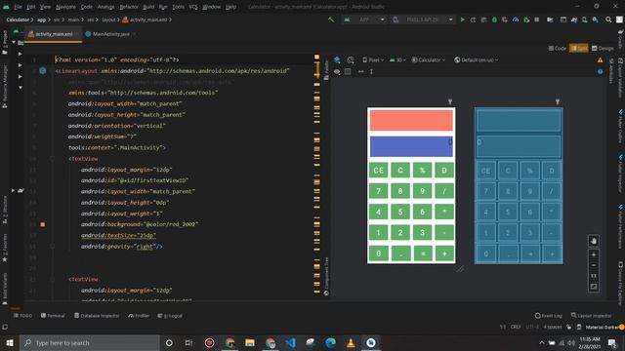The height and width of the screenshot is (351, 625).
Task: Click the orientation toggle icon in design toolbar
Action: pyautogui.click(x=351, y=60)
